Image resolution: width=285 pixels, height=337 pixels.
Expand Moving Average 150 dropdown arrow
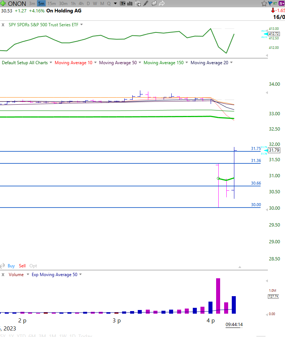click(x=187, y=62)
